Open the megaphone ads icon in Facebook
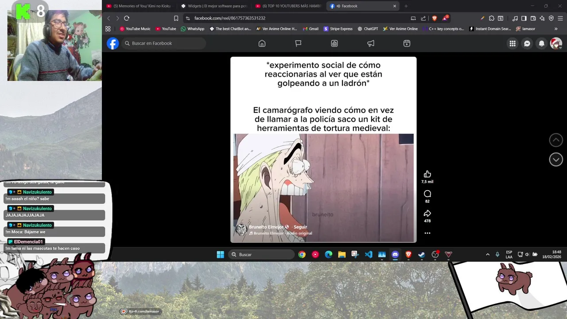 pyautogui.click(x=371, y=43)
